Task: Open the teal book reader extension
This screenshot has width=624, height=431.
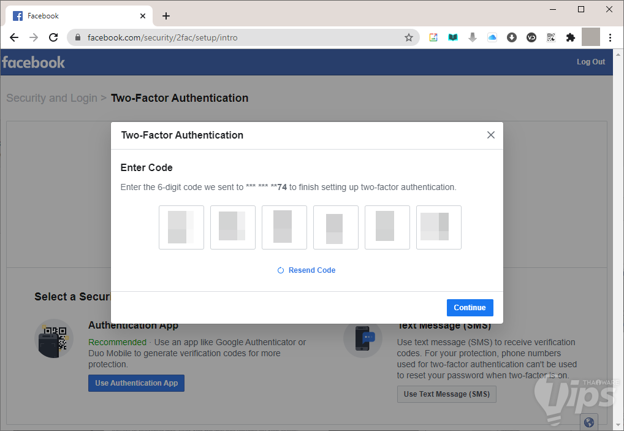Action: click(x=453, y=37)
